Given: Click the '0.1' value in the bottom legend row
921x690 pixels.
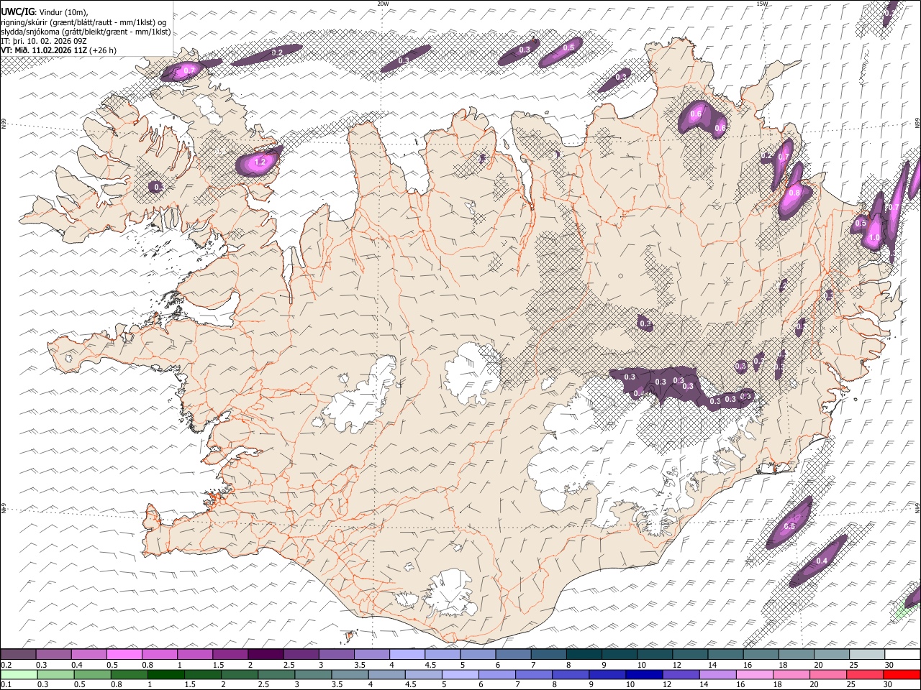Looking at the screenshot, I should tap(6, 684).
